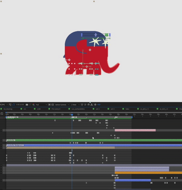Open the 1 View layout dropdown
Screen dimensions: 182x190
pyautogui.click(x=75, y=104)
